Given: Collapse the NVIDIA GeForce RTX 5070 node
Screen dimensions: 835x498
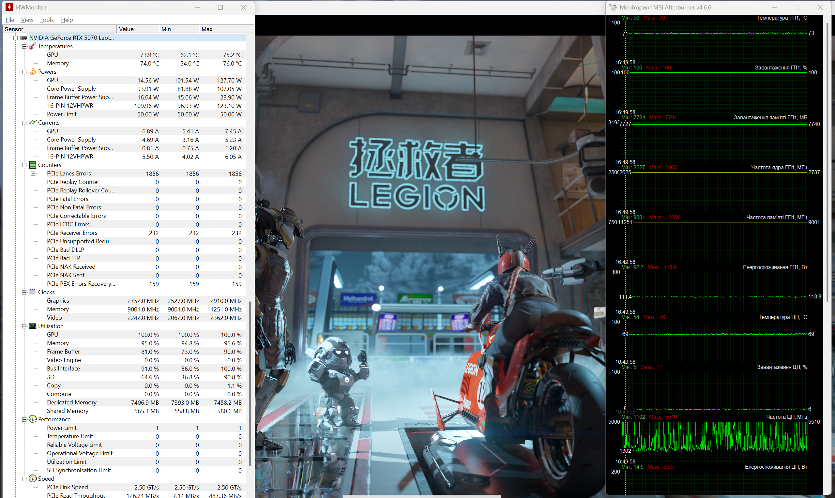Looking at the screenshot, I should coord(15,38).
